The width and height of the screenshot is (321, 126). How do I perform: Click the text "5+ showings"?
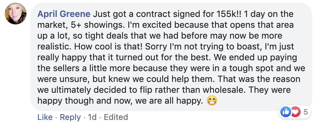point(98,25)
